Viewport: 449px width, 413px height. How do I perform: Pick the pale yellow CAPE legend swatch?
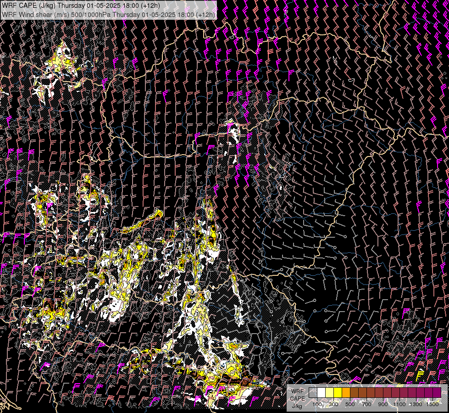pyautogui.click(x=330, y=392)
